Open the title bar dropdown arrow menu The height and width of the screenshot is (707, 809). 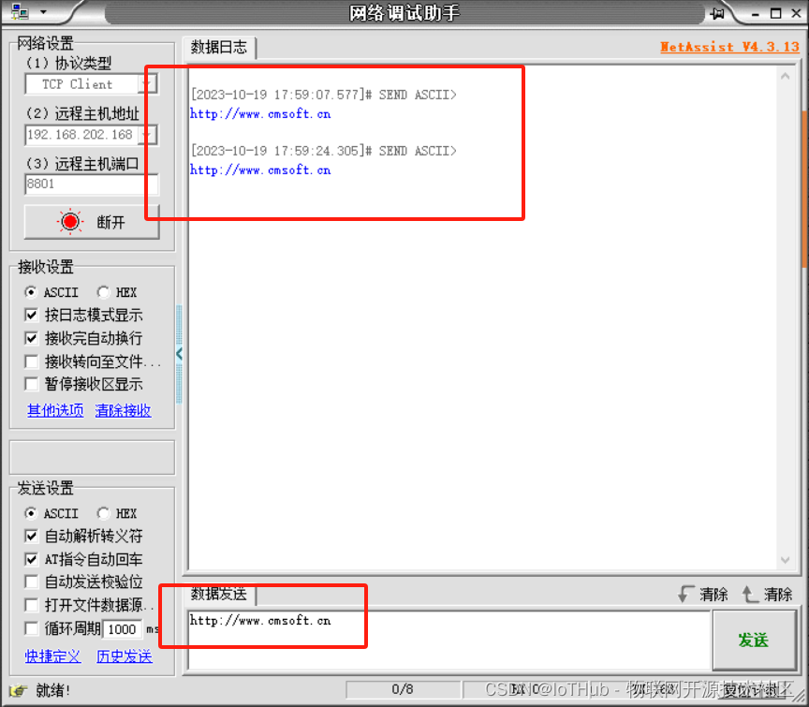(x=44, y=12)
